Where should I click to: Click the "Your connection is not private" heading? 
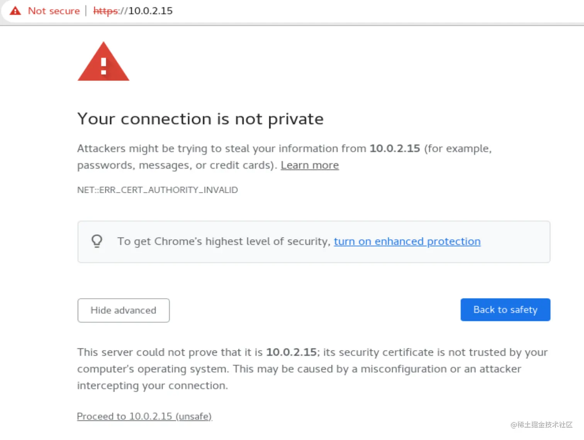[x=200, y=119]
